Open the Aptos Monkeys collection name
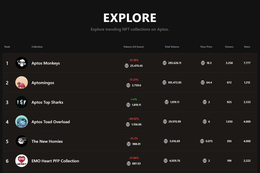Image resolution: width=260 pixels, height=173 pixels. (45, 63)
